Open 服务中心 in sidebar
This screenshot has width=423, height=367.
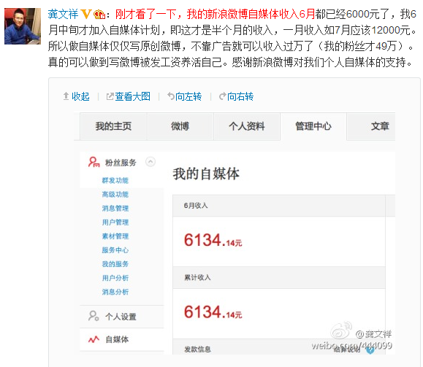115,250
